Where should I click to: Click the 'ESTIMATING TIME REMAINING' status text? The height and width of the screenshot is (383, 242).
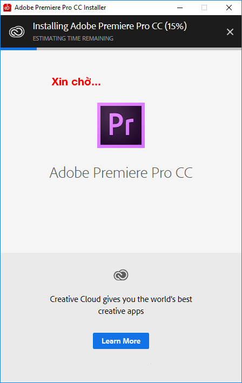point(73,38)
